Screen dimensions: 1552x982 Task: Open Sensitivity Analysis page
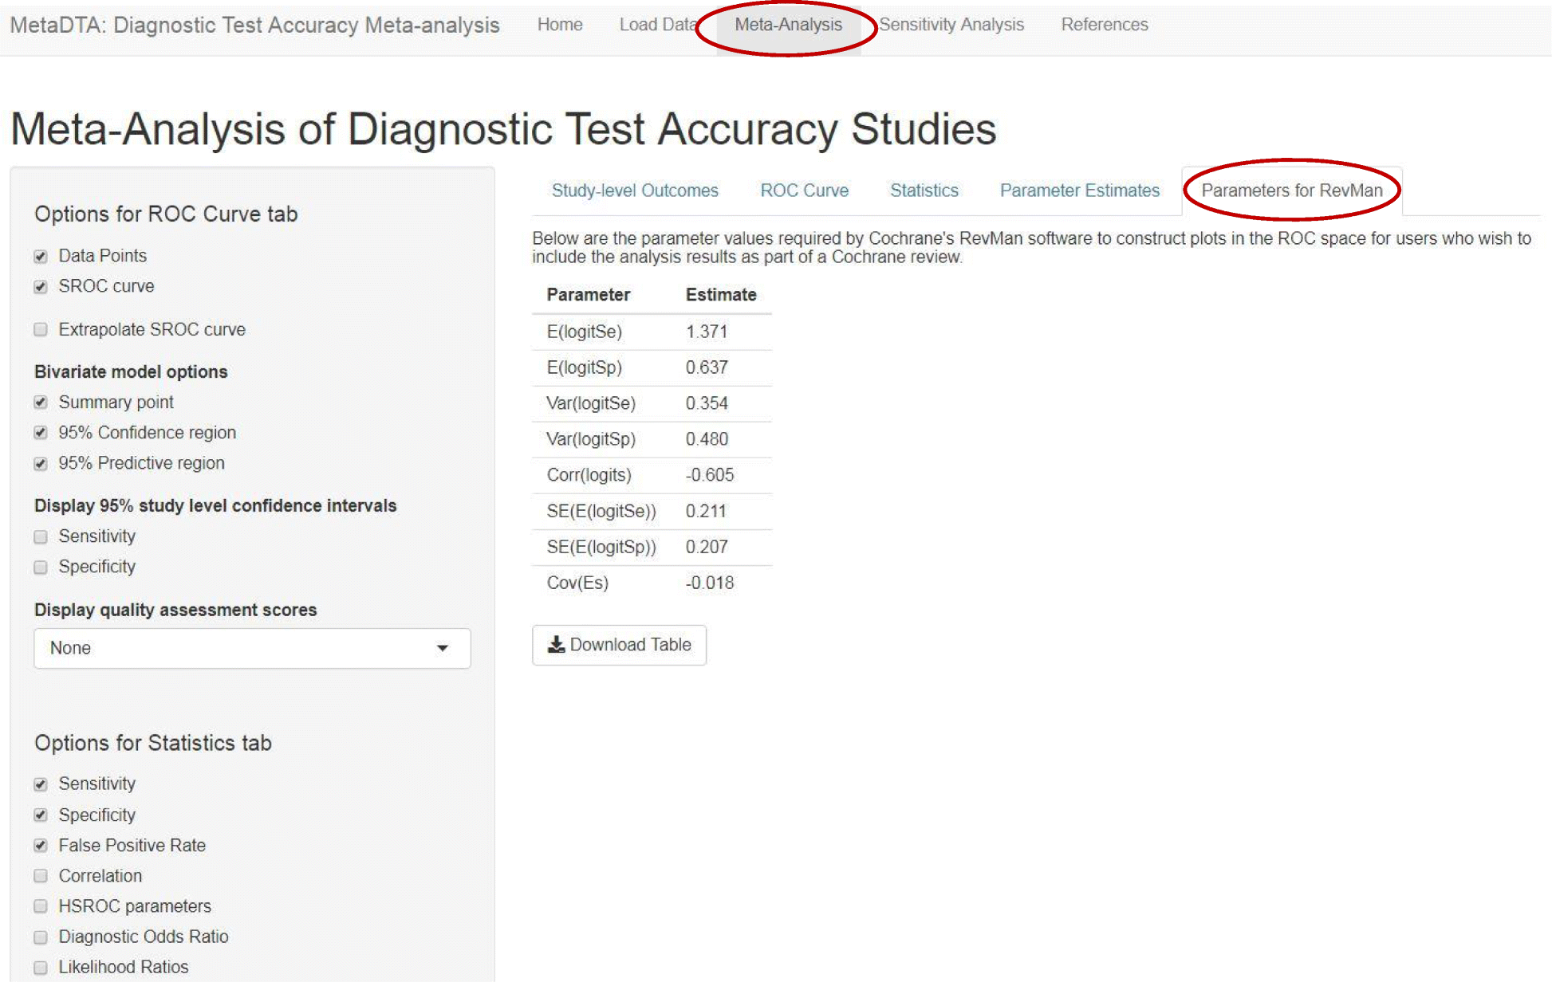tap(951, 25)
